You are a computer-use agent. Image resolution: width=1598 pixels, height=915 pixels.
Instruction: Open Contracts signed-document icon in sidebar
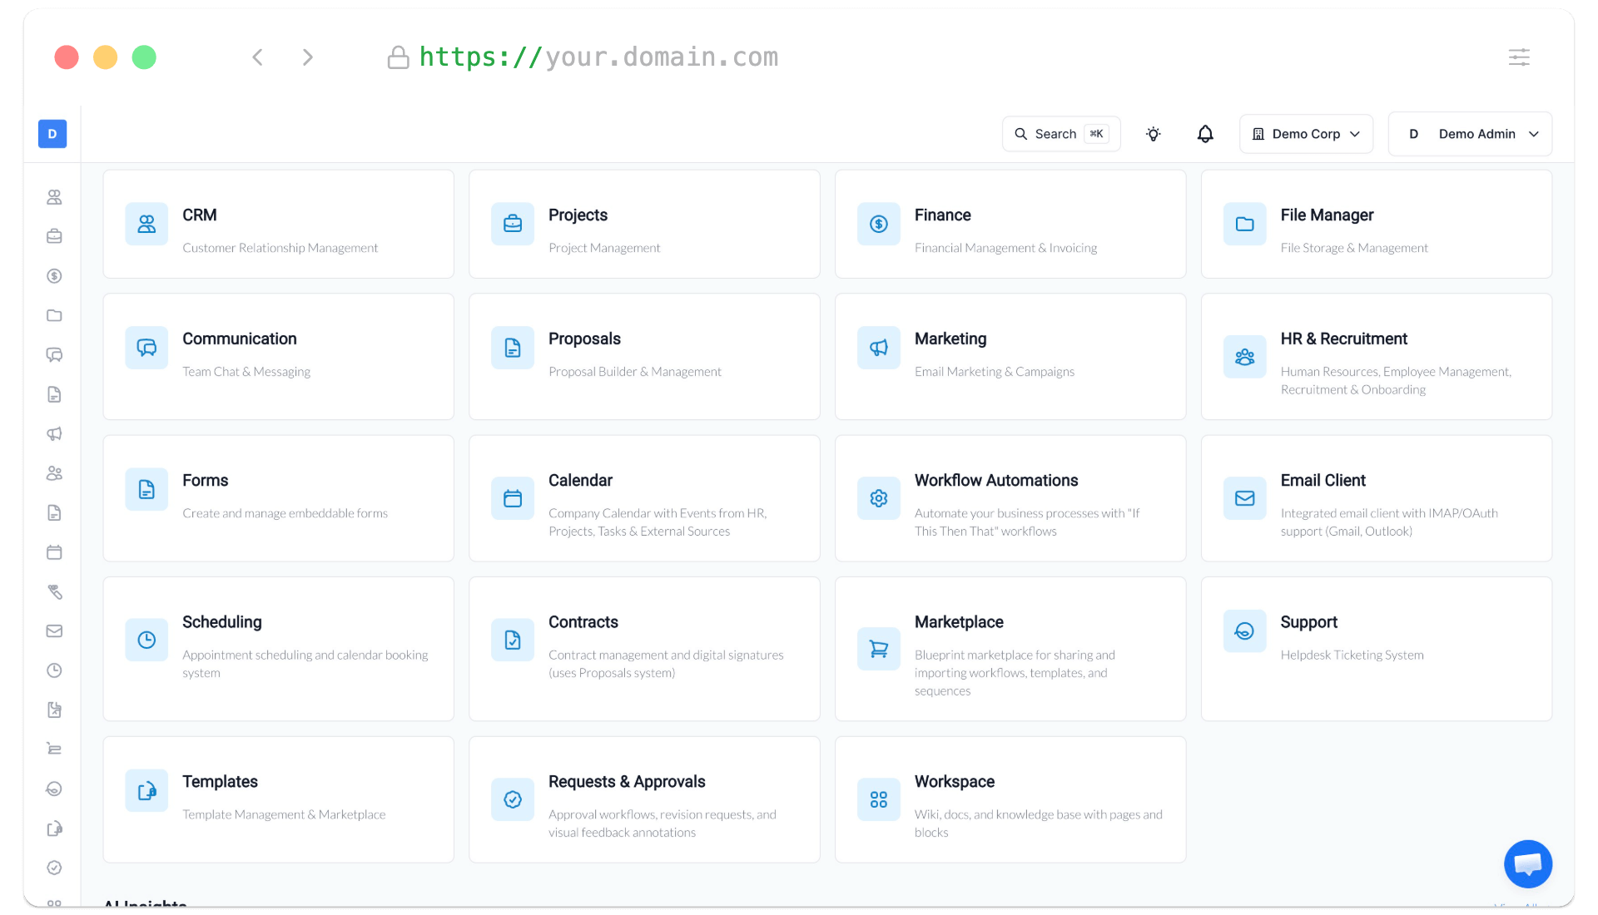54,710
